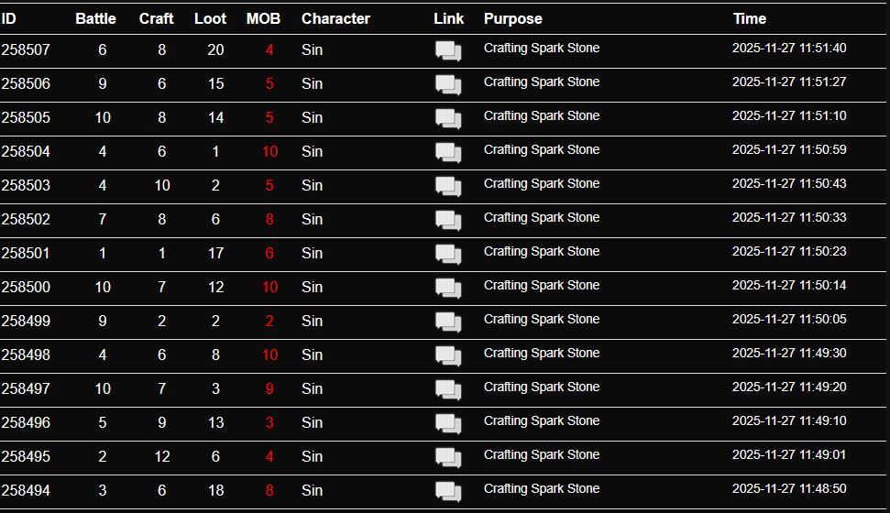The image size is (890, 513).
Task: Sort by the ID column header
Action: pyautogui.click(x=9, y=18)
